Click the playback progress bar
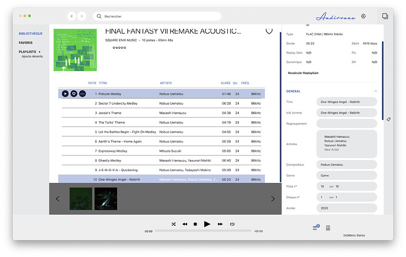 coord(203,231)
